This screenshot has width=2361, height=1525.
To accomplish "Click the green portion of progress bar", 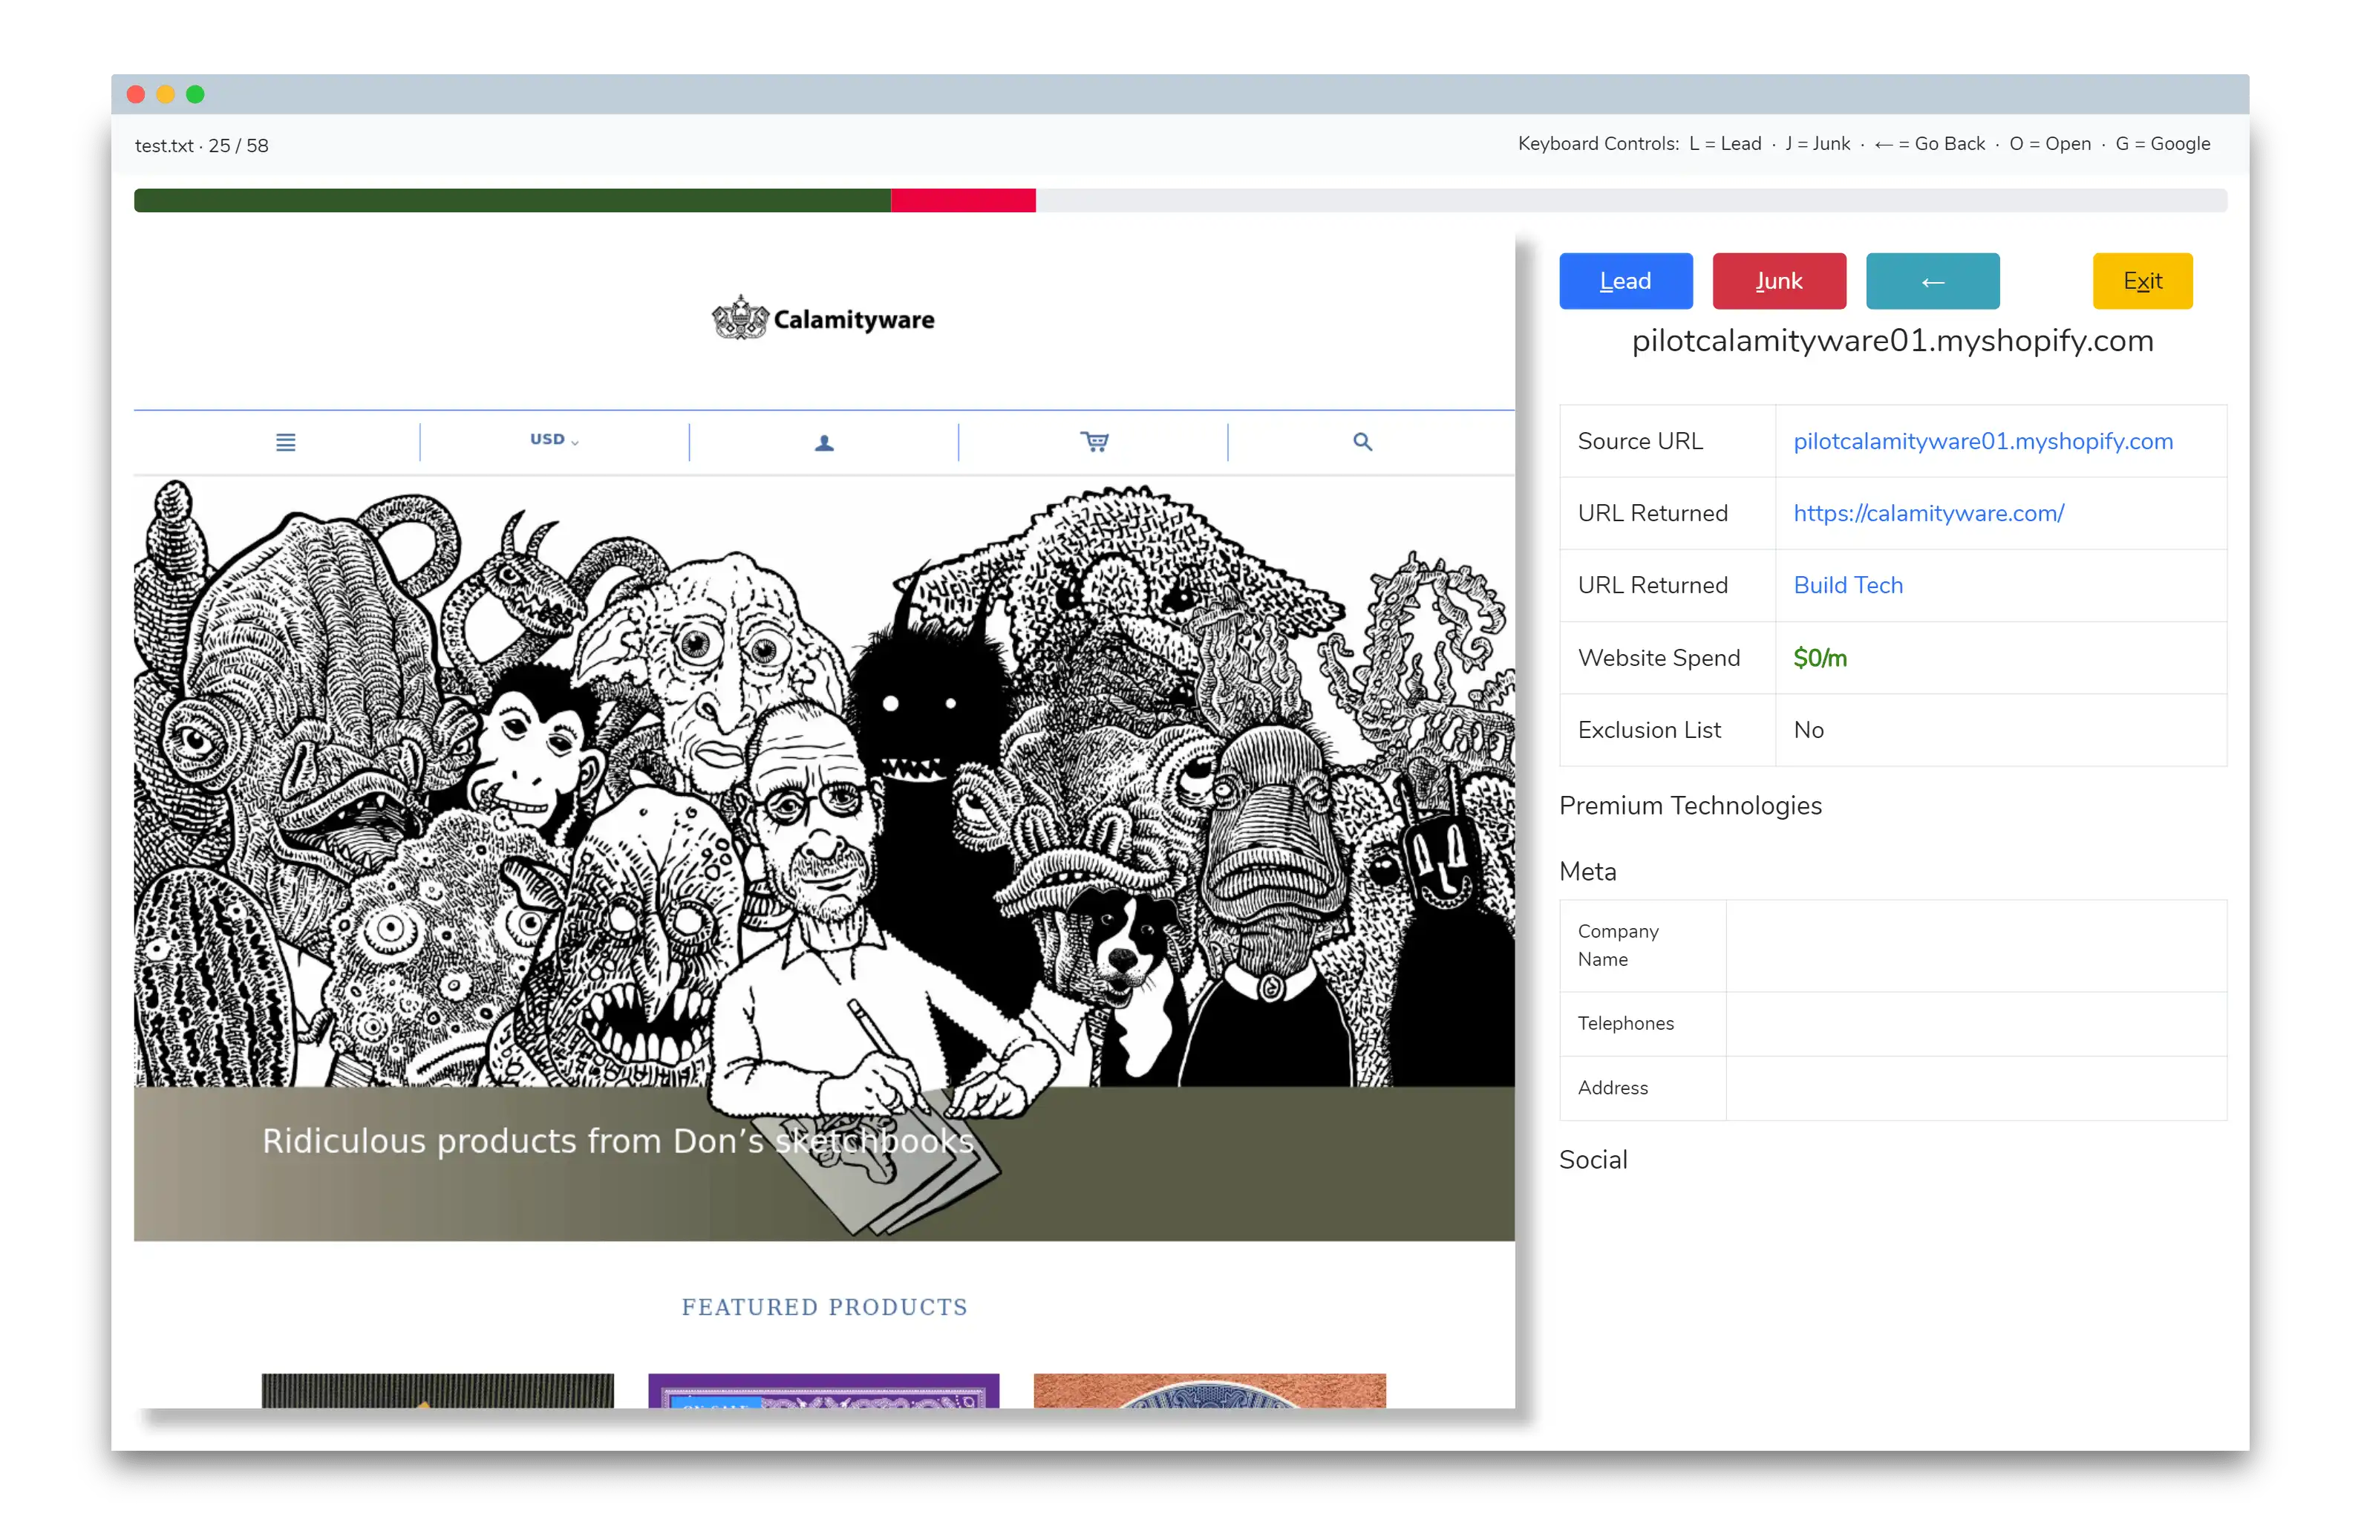I will coord(512,200).
